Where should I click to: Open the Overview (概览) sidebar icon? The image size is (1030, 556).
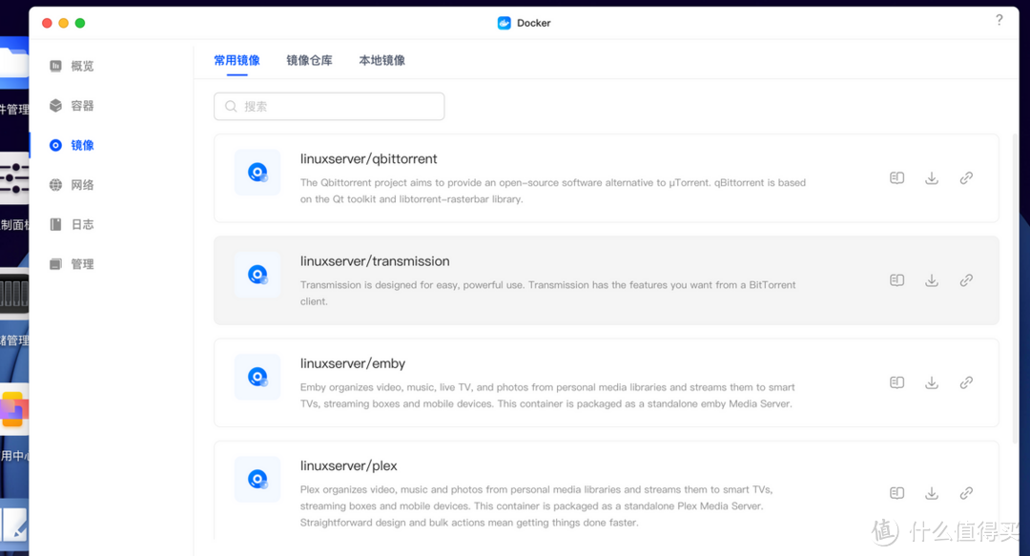(55, 66)
